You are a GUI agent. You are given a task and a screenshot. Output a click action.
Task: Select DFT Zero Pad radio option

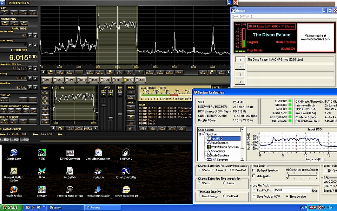tap(227, 170)
